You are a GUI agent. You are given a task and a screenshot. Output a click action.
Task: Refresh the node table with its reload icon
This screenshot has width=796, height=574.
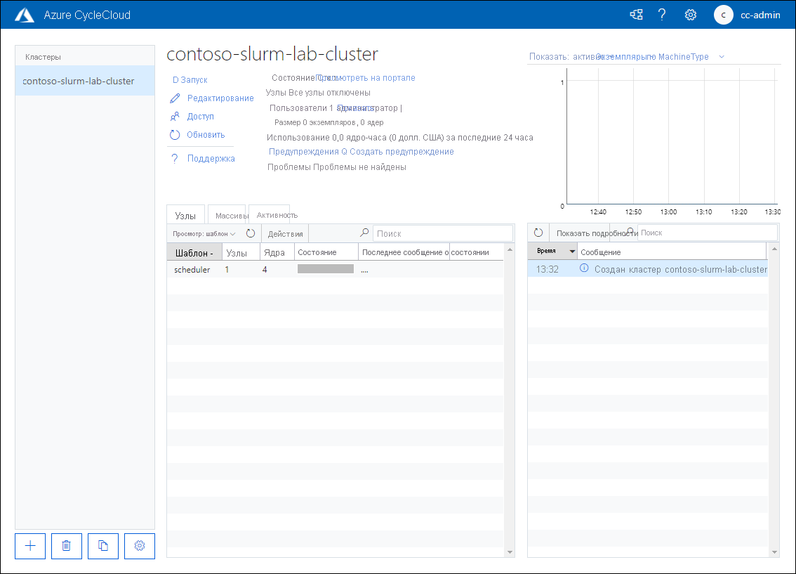(x=251, y=233)
